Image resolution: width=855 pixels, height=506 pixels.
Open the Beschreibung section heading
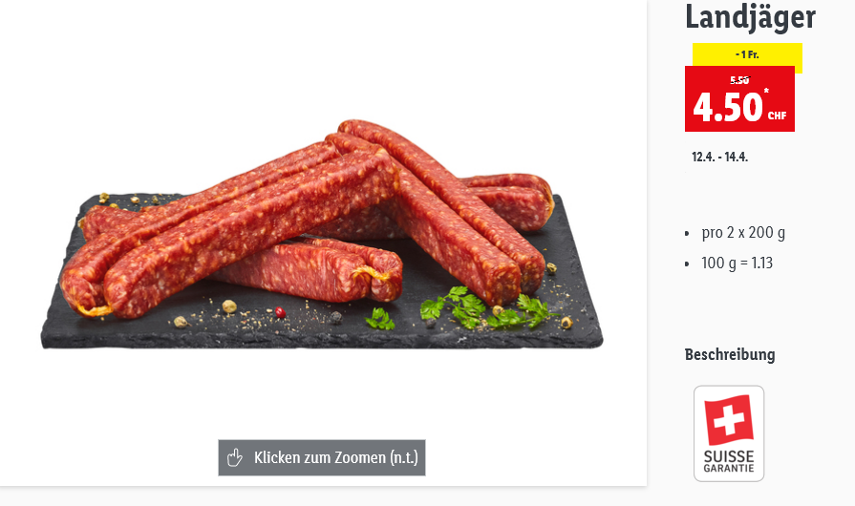[730, 354]
